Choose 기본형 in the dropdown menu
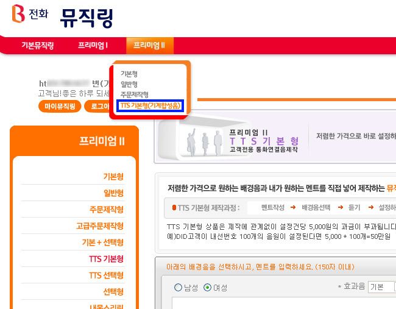 point(129,74)
